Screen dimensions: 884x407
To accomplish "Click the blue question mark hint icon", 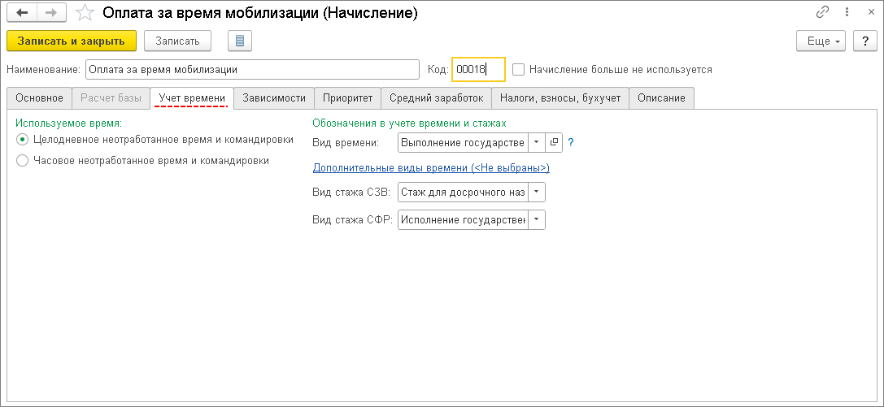I will [571, 142].
